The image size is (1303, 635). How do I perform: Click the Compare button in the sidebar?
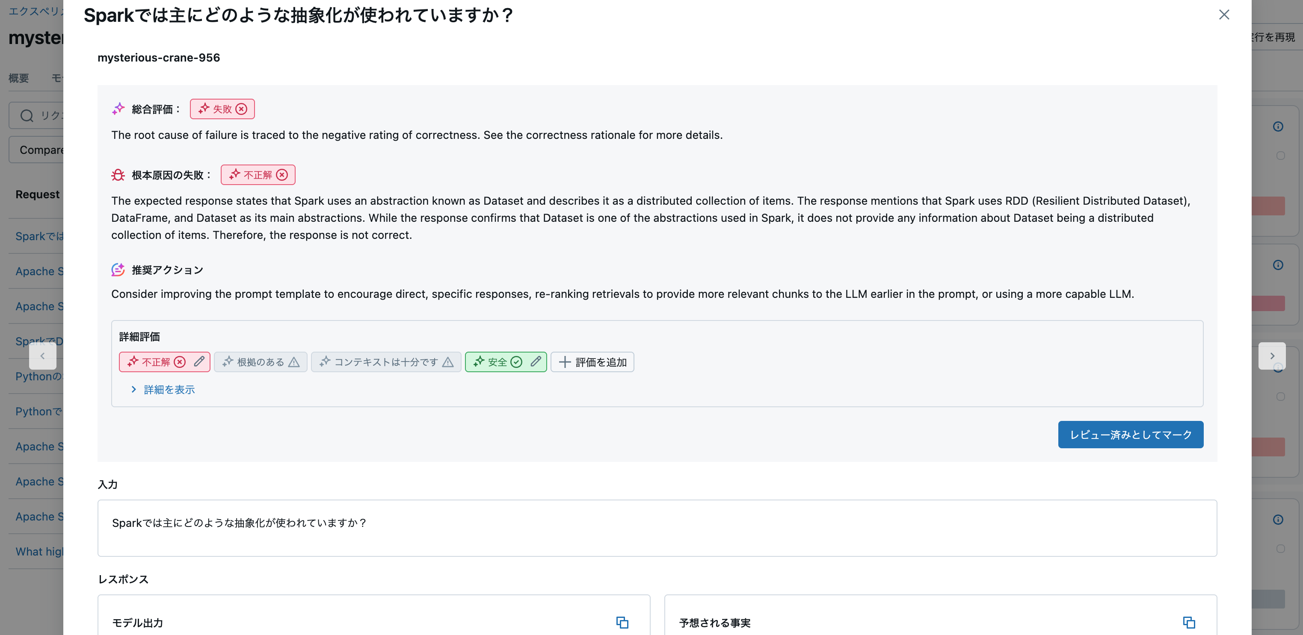pyautogui.click(x=42, y=150)
